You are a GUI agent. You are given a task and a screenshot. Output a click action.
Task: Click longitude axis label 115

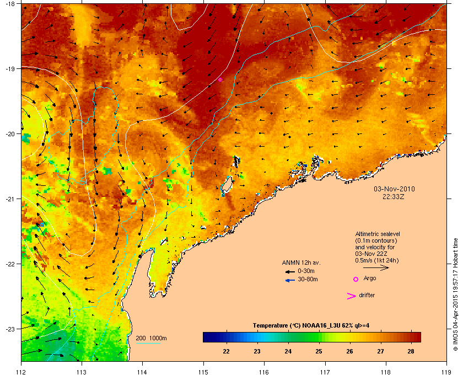pos(203,372)
